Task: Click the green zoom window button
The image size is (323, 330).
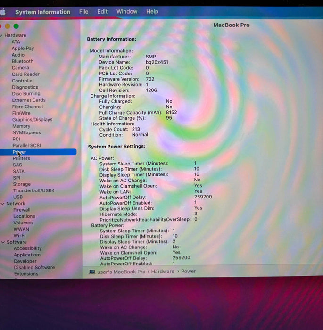Action: pyautogui.click(x=16, y=26)
